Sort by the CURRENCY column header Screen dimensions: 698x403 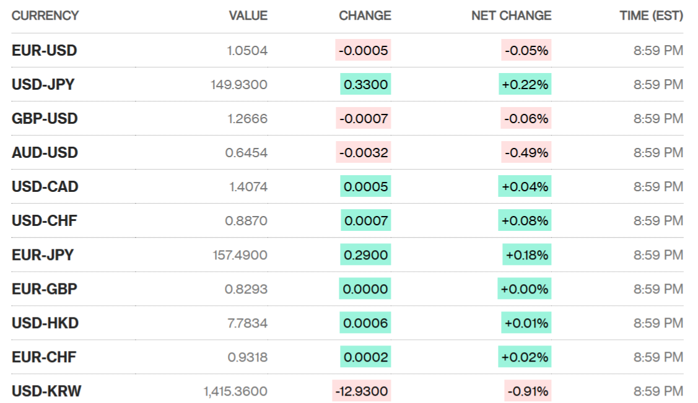(x=45, y=16)
